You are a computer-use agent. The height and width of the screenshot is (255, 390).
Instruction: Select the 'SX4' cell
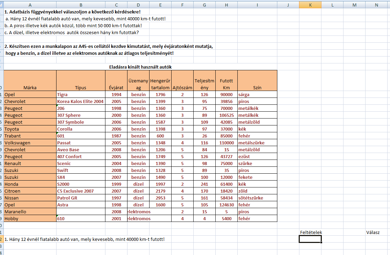pyautogui.click(x=81, y=177)
